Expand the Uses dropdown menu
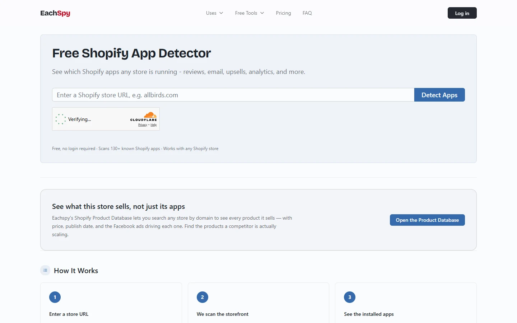 (x=214, y=13)
